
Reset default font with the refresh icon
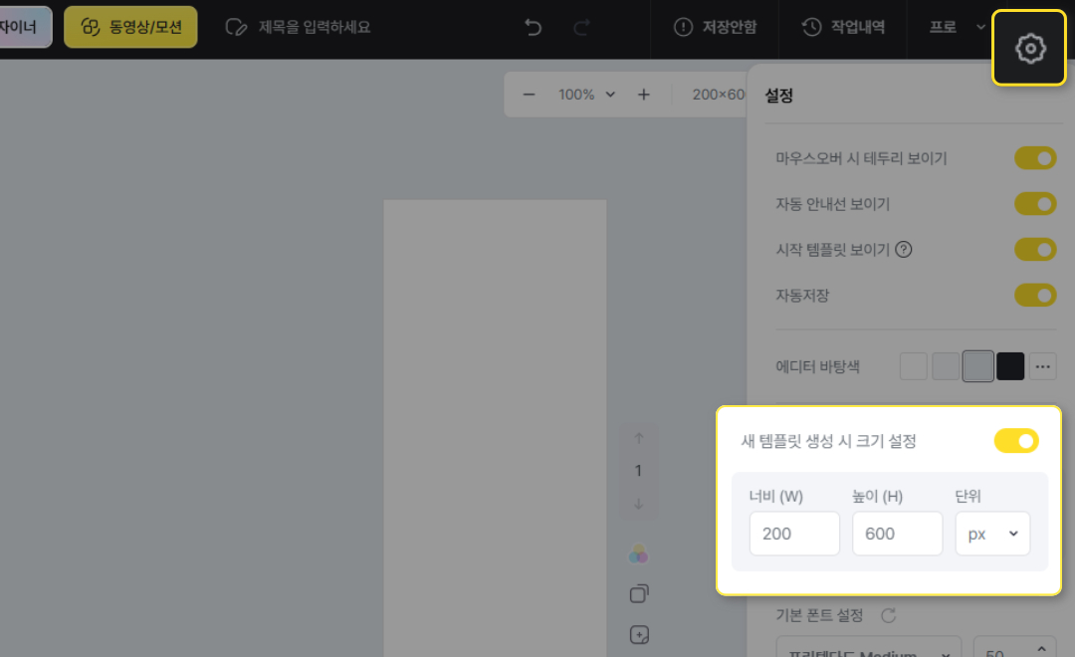889,615
